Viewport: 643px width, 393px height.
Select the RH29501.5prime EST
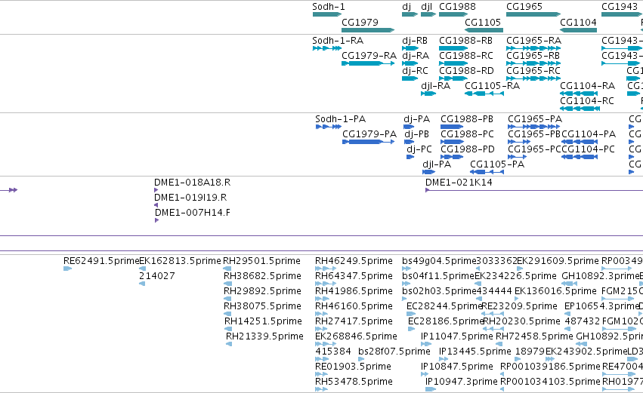[227, 269]
